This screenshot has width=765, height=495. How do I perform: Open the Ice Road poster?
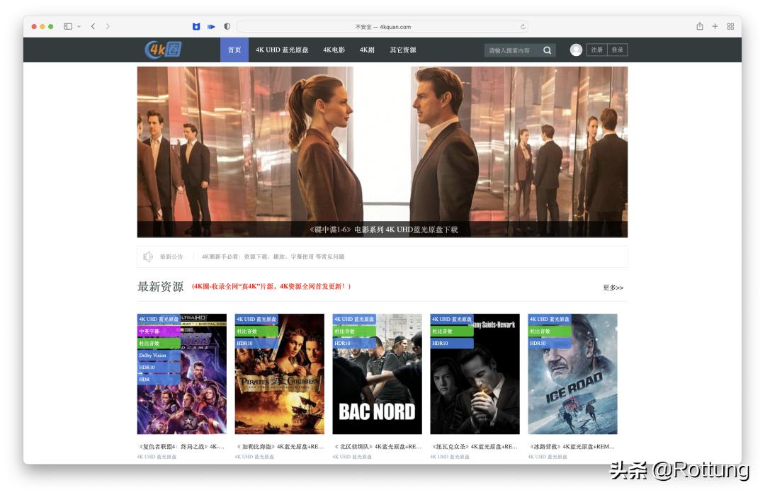coord(572,374)
